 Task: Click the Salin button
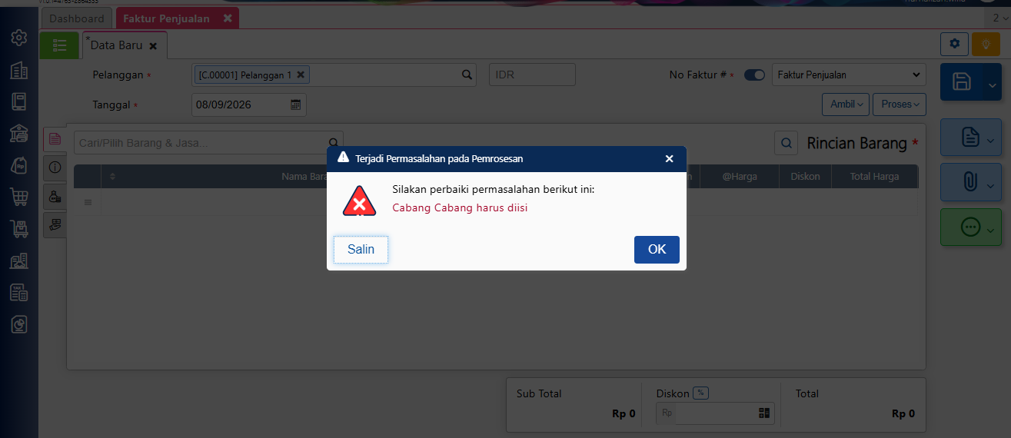(x=361, y=250)
